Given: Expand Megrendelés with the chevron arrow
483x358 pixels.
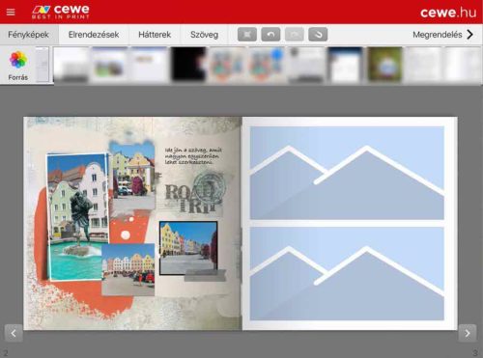Looking at the screenshot, I should [470, 35].
